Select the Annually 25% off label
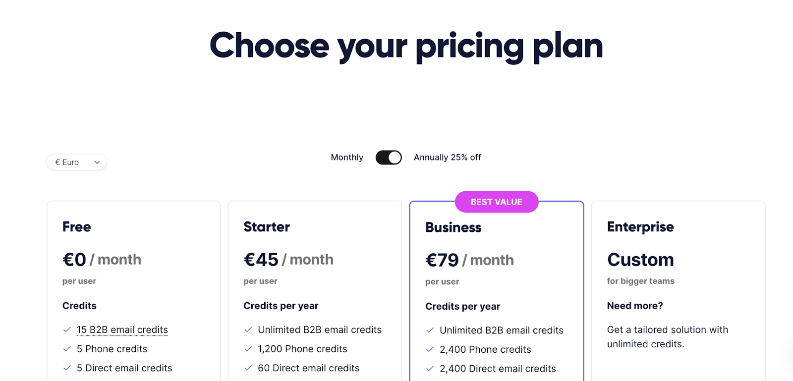 [447, 158]
